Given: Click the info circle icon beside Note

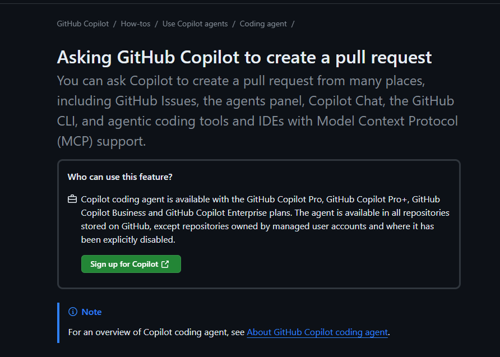Looking at the screenshot, I should click(73, 312).
